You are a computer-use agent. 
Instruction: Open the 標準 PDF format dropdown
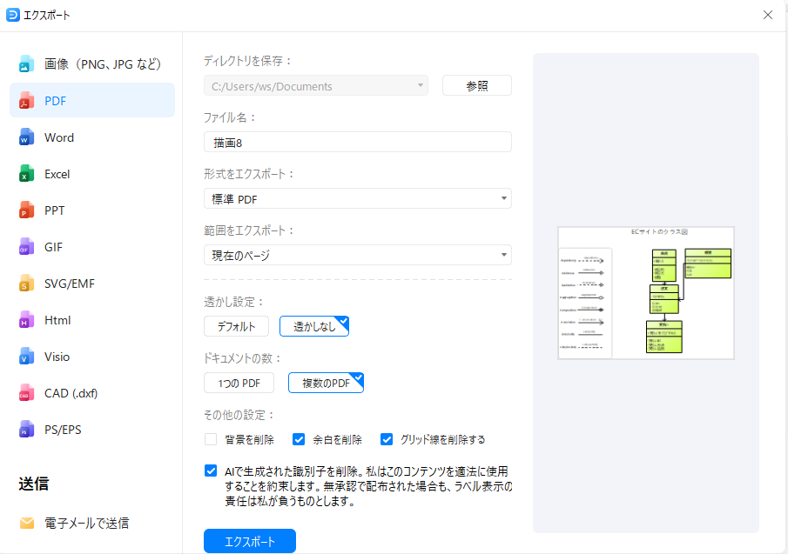(357, 198)
